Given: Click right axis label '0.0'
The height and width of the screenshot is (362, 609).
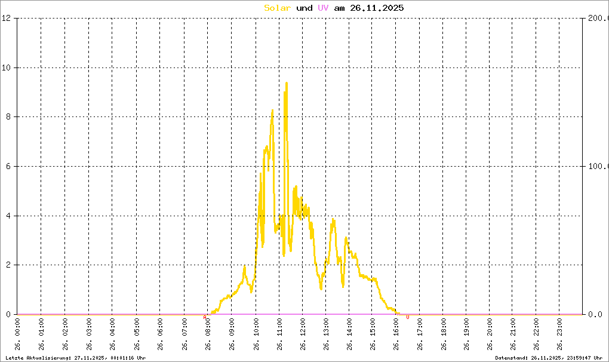Looking at the screenshot, I should [595, 314].
